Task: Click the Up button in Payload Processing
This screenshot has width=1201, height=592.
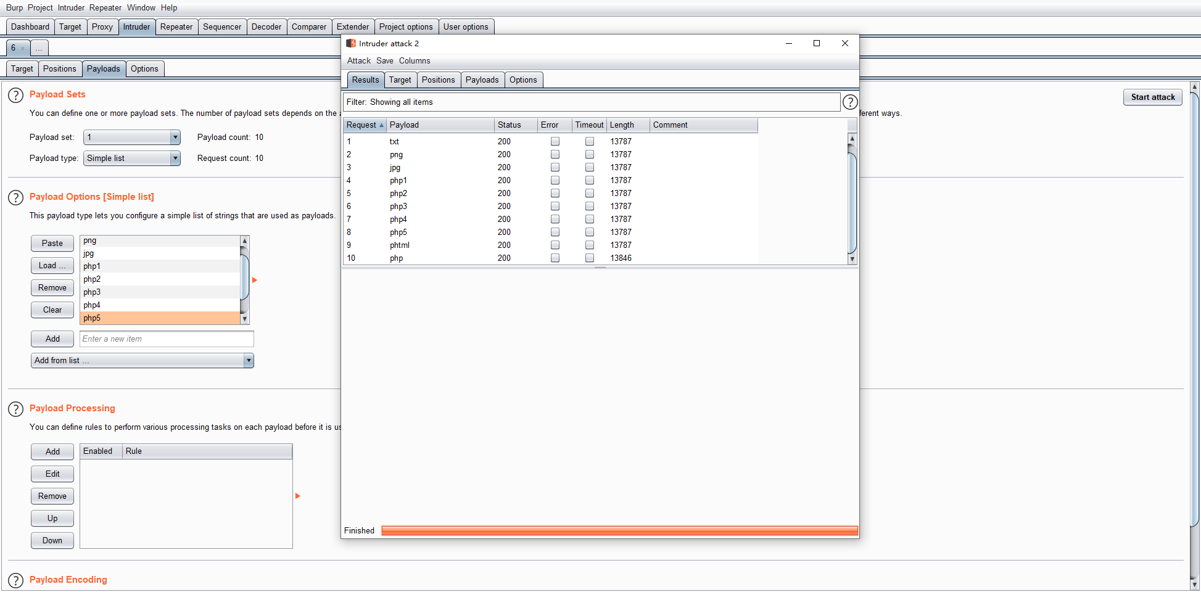Action: click(52, 519)
